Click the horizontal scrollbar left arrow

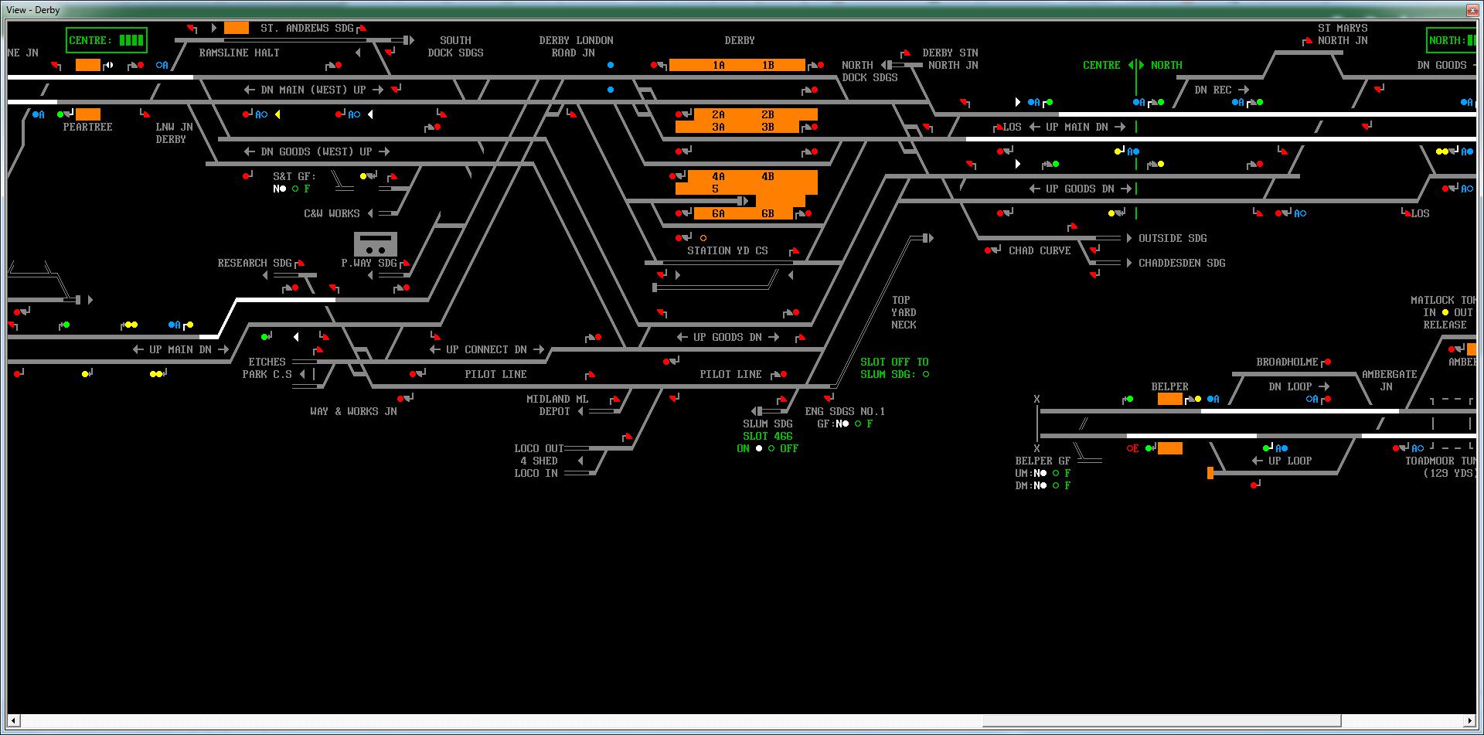(x=13, y=721)
